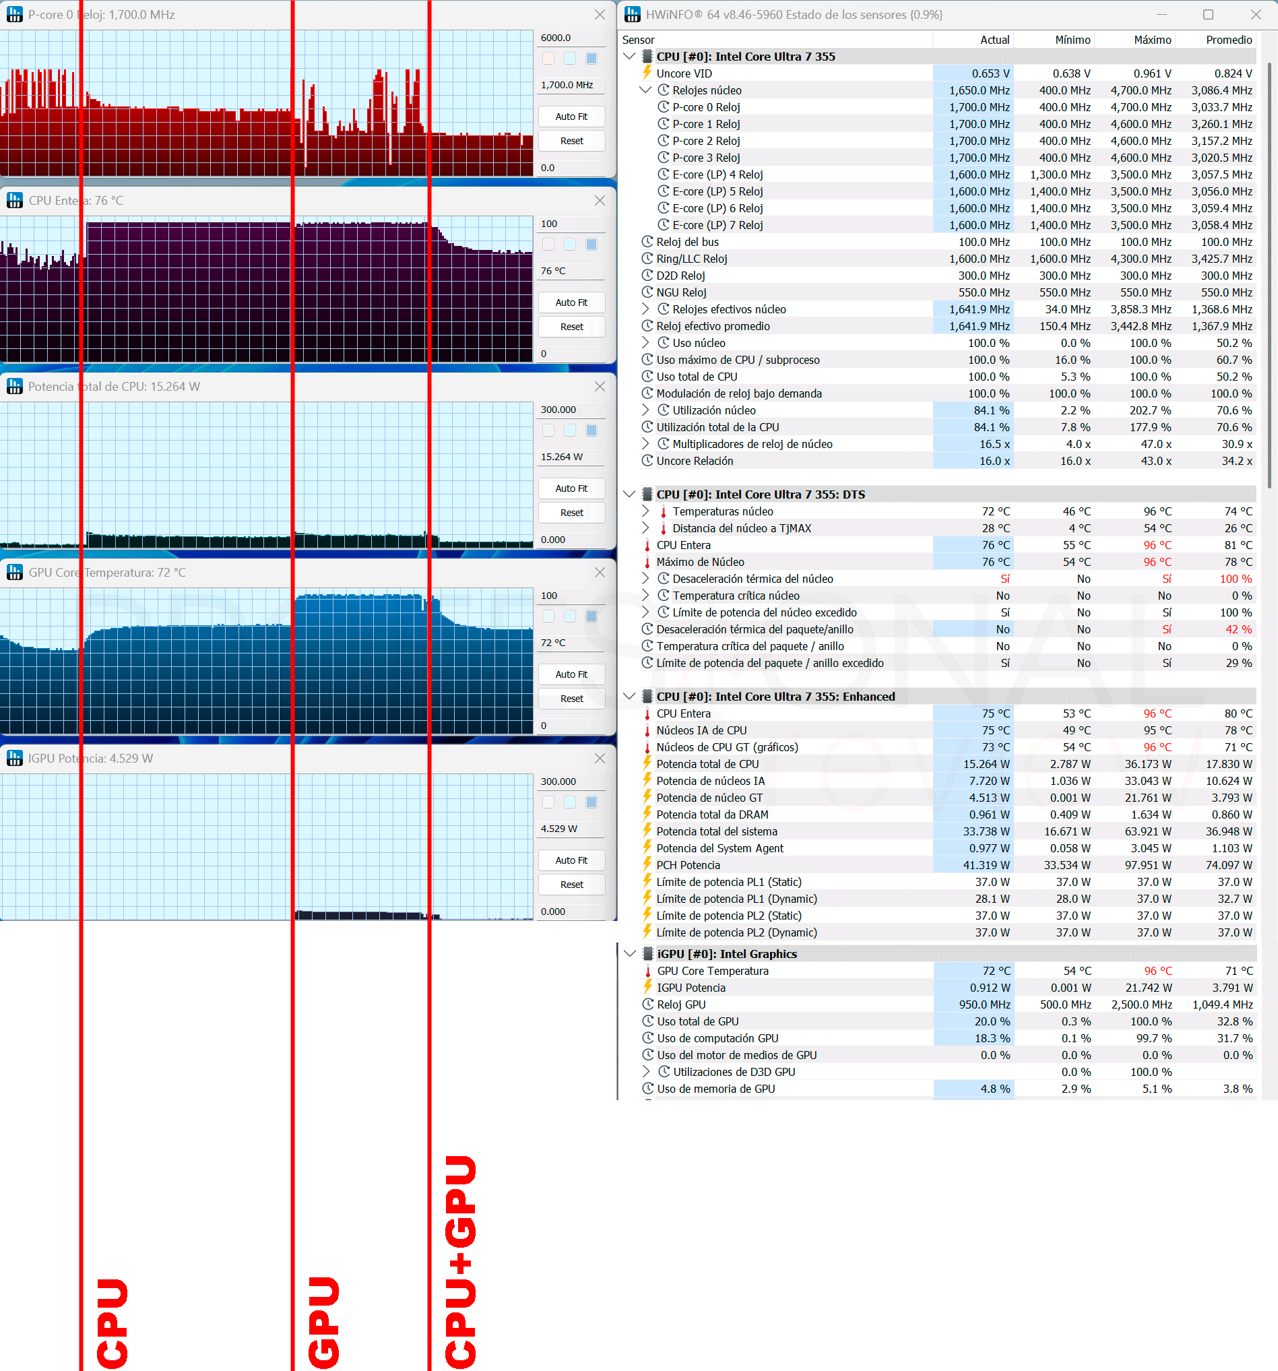
Task: Click the lightning icon beside Límite de potencia PL1 (Static)
Action: [x=647, y=881]
